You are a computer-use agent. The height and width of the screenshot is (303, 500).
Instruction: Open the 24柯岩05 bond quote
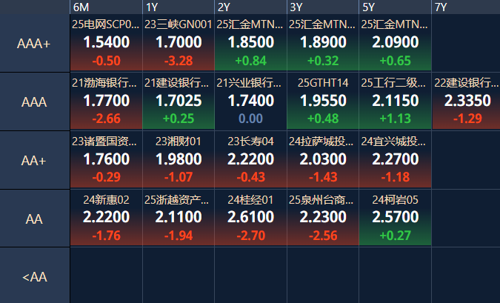coord(395,218)
